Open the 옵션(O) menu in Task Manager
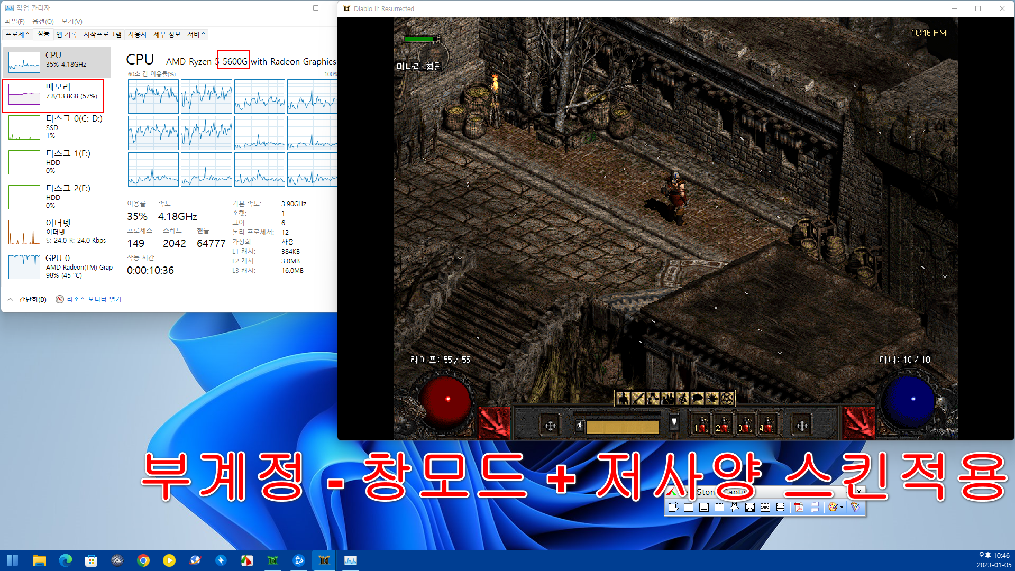Viewport: 1015px width, 571px height. (43, 21)
